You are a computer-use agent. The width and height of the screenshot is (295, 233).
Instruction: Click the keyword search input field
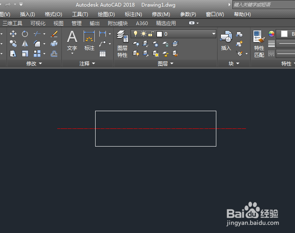pyautogui.click(x=264, y=5)
